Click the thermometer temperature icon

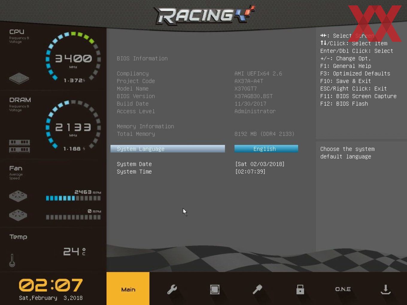click(12, 260)
